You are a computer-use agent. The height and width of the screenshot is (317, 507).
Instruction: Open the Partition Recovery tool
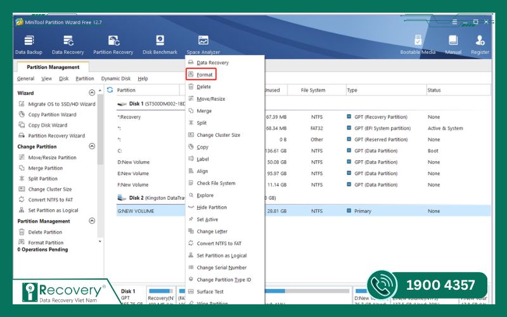tap(113, 45)
